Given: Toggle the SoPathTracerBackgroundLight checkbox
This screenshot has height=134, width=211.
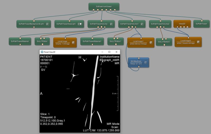Looking at the screenshot, I should click(x=47, y=24).
